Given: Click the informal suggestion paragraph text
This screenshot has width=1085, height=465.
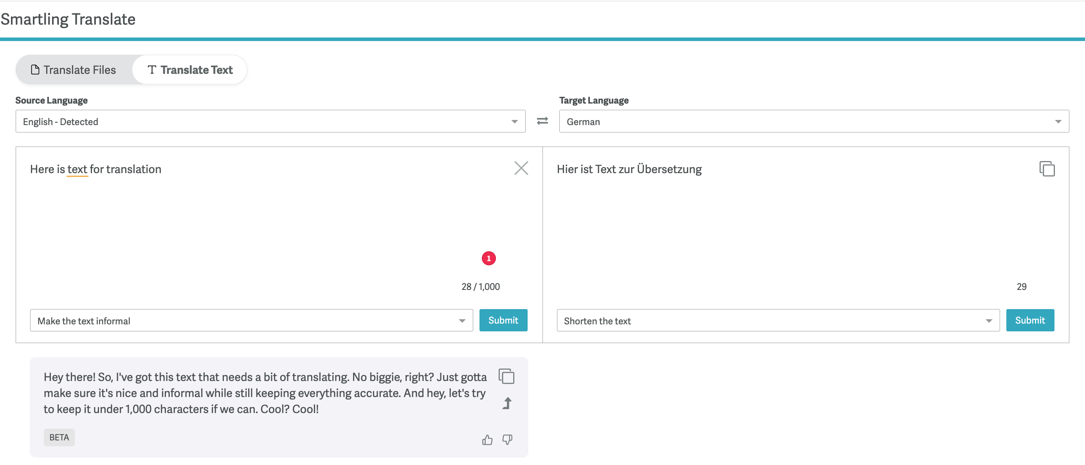Looking at the screenshot, I should 265,393.
